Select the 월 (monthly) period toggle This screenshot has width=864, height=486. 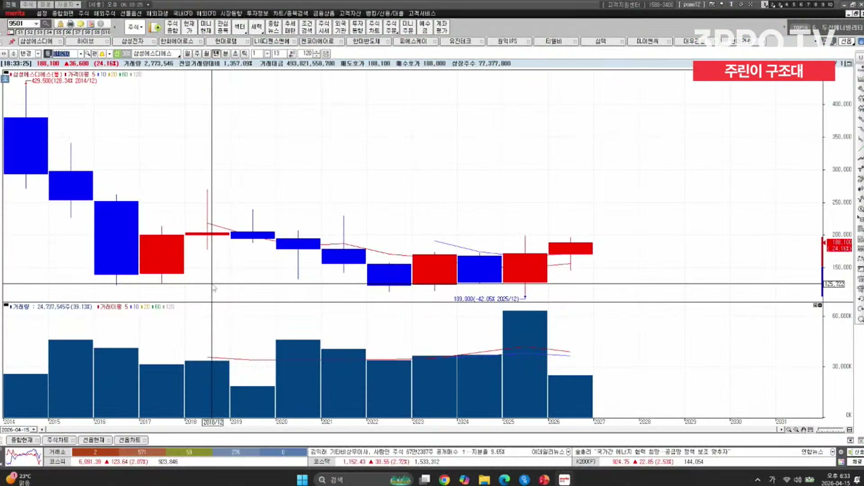(207, 54)
